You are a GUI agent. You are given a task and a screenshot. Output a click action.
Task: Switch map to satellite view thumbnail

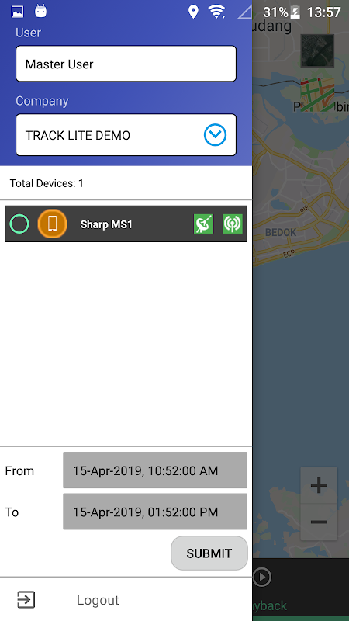pyautogui.click(x=317, y=50)
